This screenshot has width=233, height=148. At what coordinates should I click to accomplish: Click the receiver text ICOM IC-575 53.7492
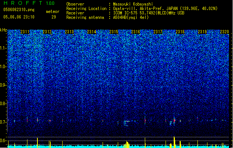(149, 13)
